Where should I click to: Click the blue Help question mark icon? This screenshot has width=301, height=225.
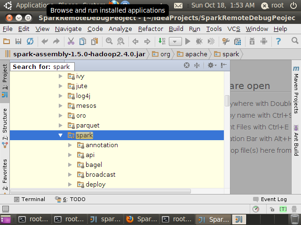[x=278, y=41]
